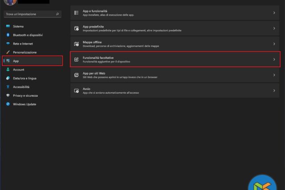Open Avvio startup apps page
Screen dimensions: 285x190
[x=175, y=91]
